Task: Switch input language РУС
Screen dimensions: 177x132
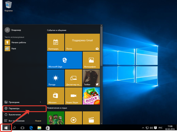Action: coord(160,128)
